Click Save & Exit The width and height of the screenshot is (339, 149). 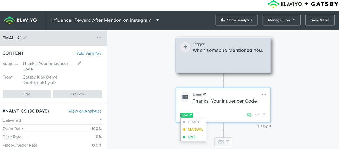(320, 20)
